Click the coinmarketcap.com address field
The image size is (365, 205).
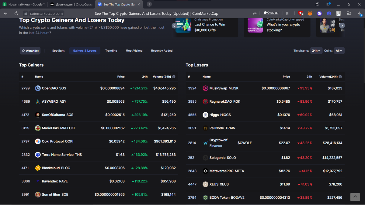[x=46, y=13]
